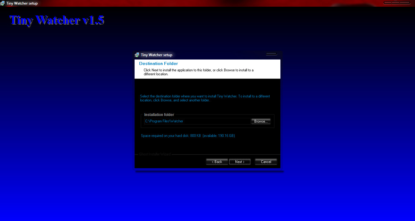Open the Browse folder picker

[261, 121]
